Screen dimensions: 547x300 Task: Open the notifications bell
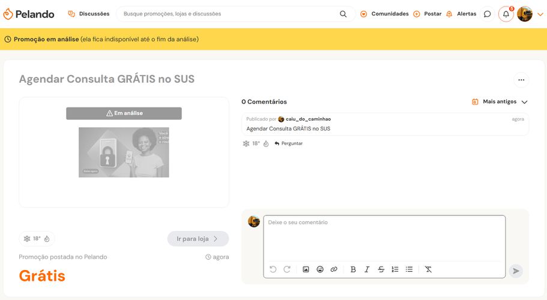[x=506, y=14]
